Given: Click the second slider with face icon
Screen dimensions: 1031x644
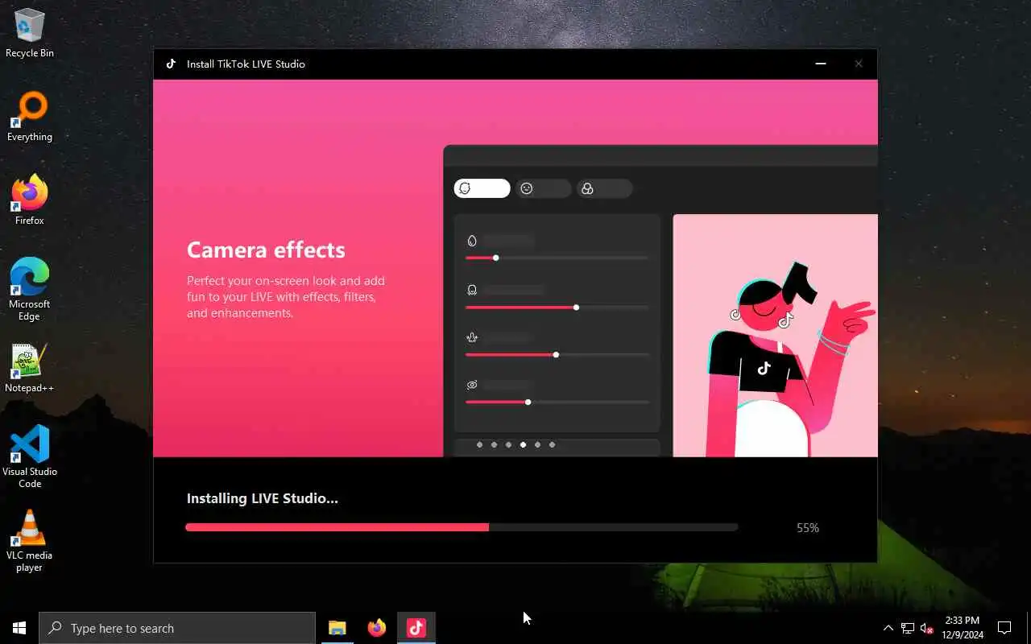Looking at the screenshot, I should pyautogui.click(x=557, y=307).
